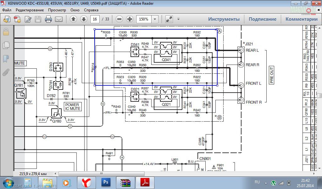The height and width of the screenshot is (189, 322).
Task: Open the Справка menu
Action: point(91,10)
